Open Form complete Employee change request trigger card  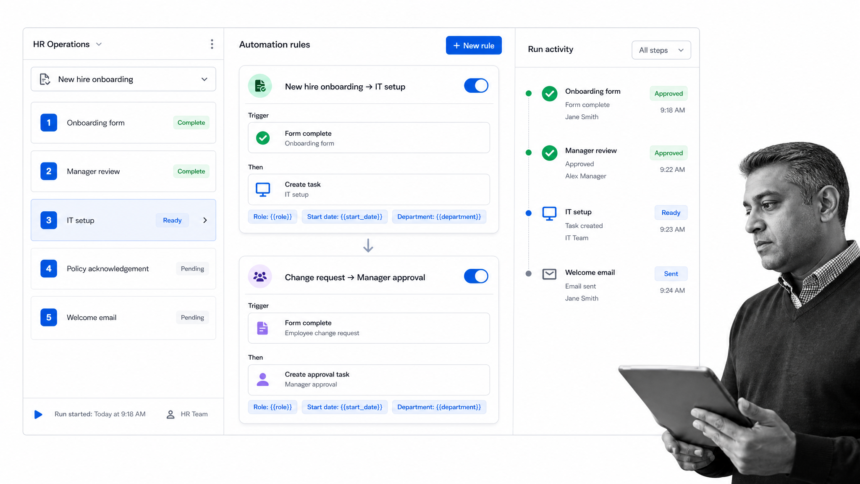tap(369, 328)
